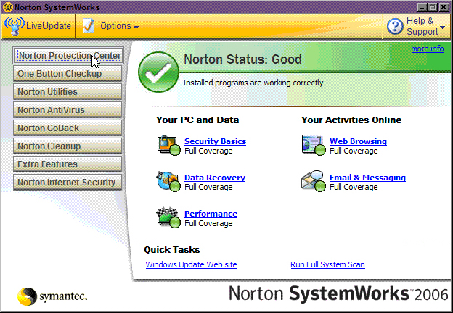Open the Norton AntiVirus section

coord(68,110)
